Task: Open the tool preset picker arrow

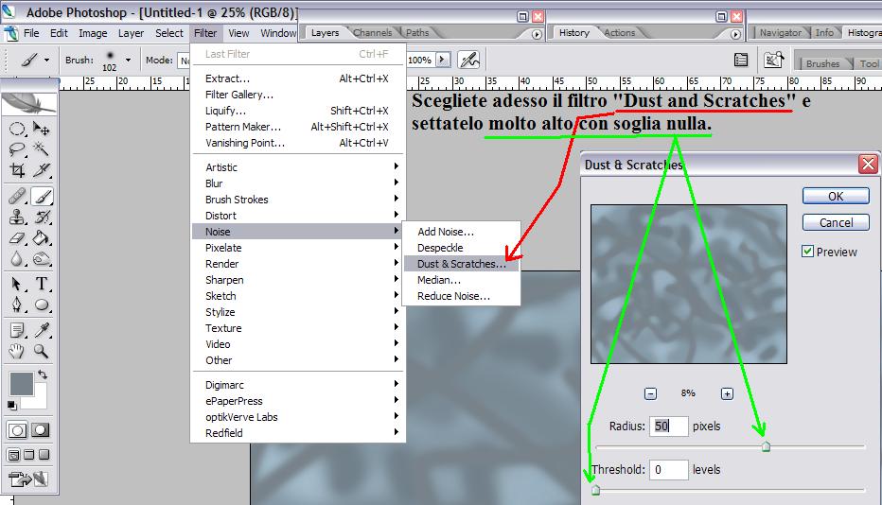Action: (x=46, y=60)
